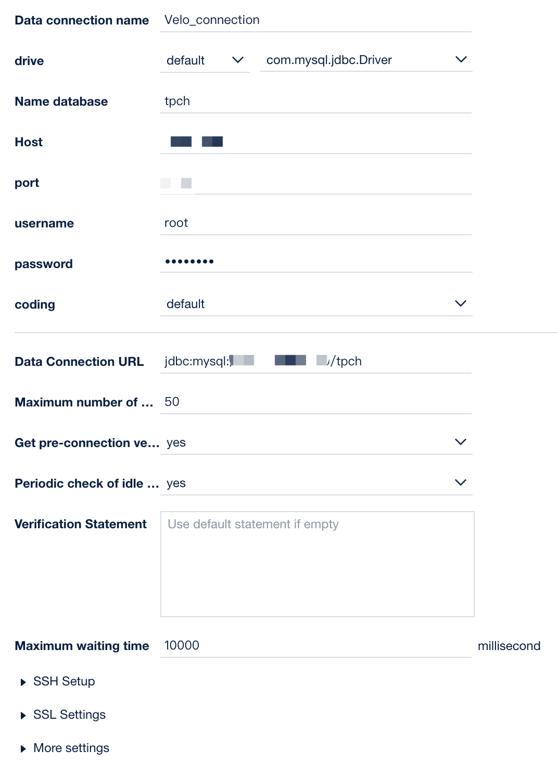Click the More settings disclosure triangle
Screen dimensions: 558x764
23,748
